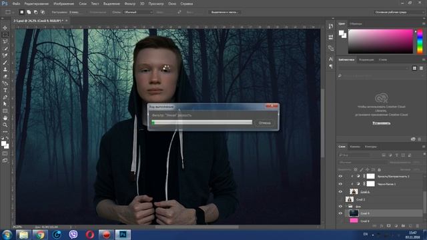This screenshot has height=240, width=427.
Task: Select the Clone Stamp tool
Action: pos(5,69)
